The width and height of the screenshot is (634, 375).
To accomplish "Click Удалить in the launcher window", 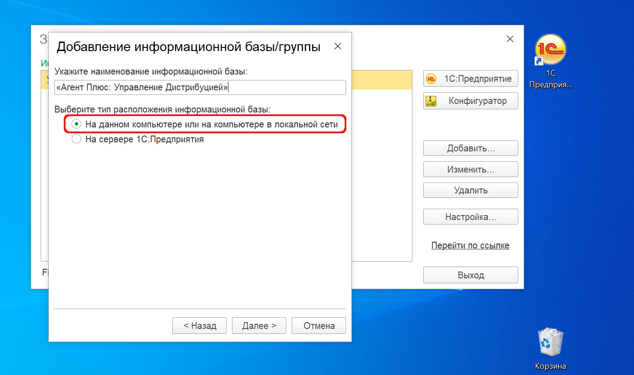I will coord(471,190).
